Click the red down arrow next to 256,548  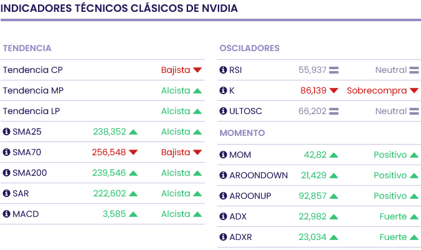(133, 152)
